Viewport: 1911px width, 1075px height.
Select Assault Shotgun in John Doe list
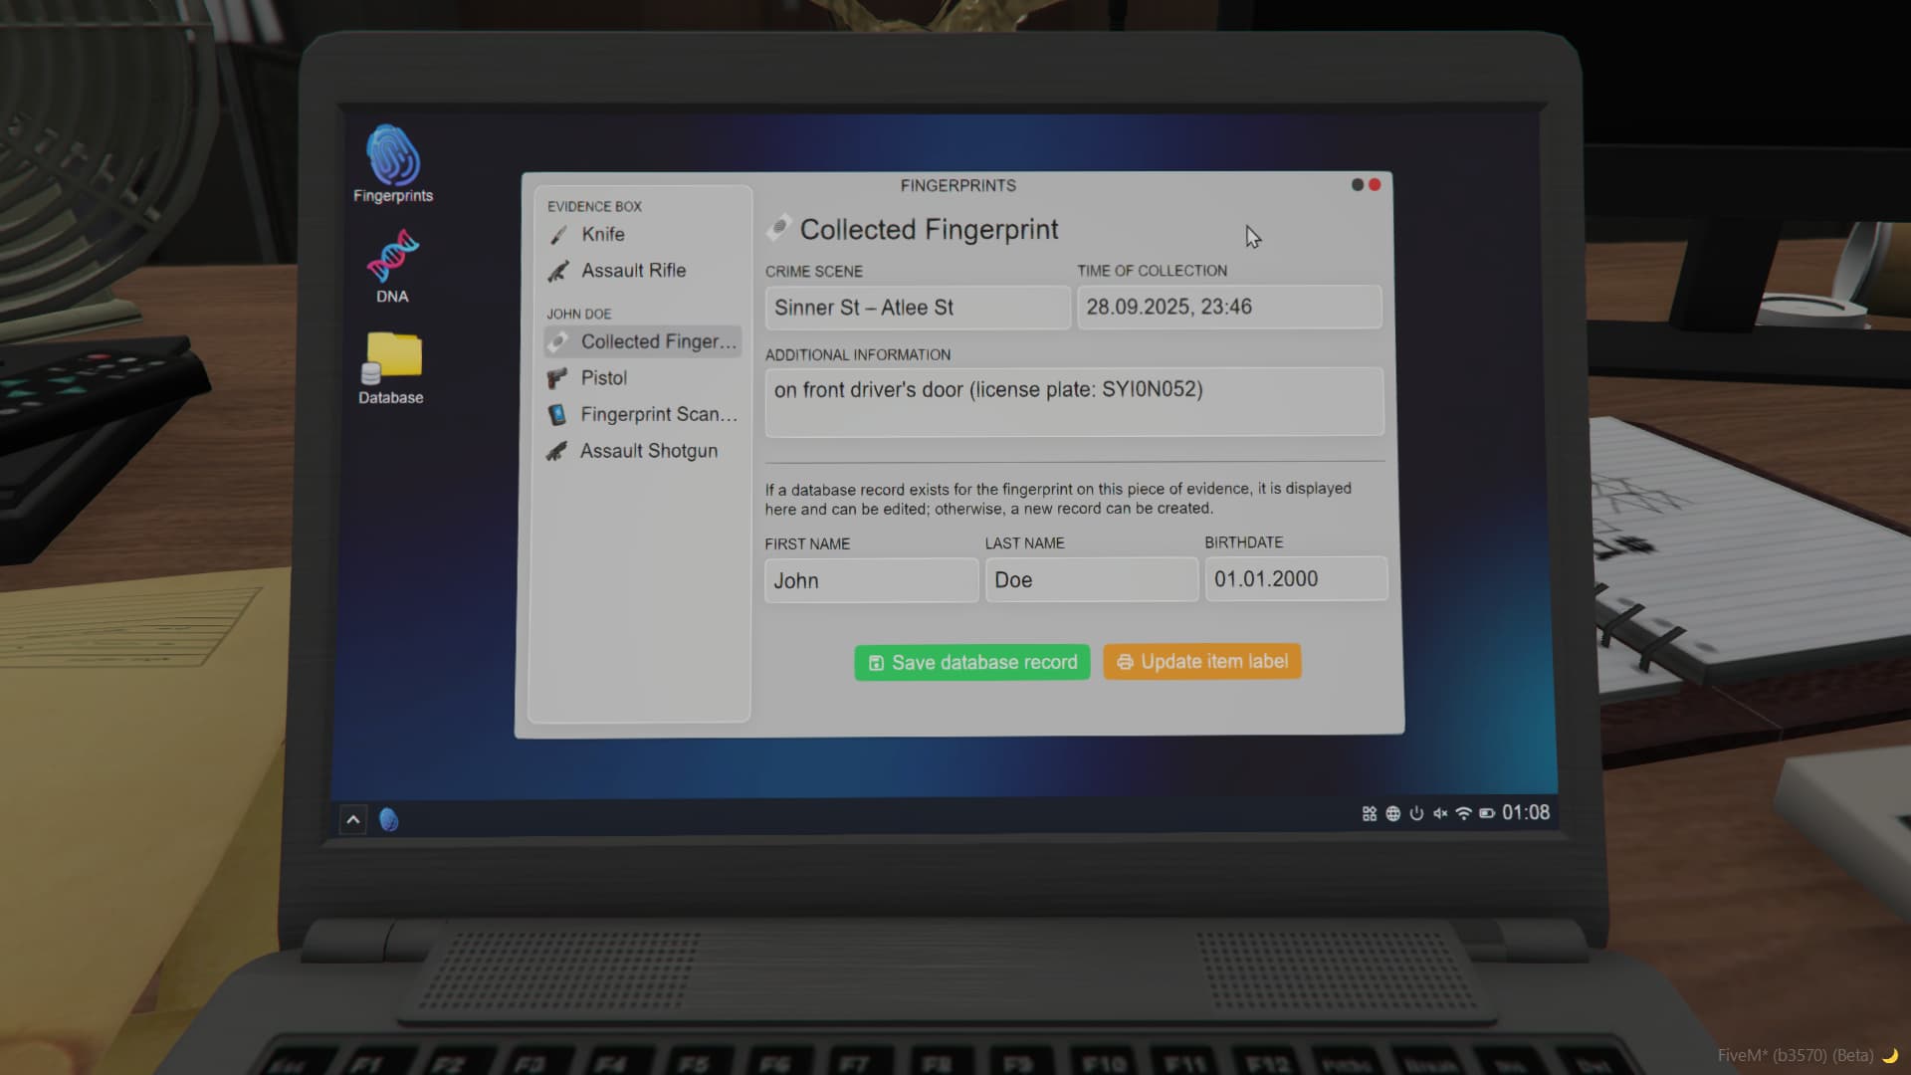[648, 451]
